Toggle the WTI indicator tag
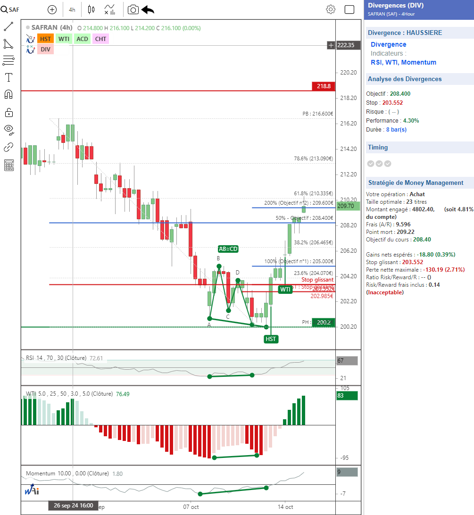 (x=64, y=39)
